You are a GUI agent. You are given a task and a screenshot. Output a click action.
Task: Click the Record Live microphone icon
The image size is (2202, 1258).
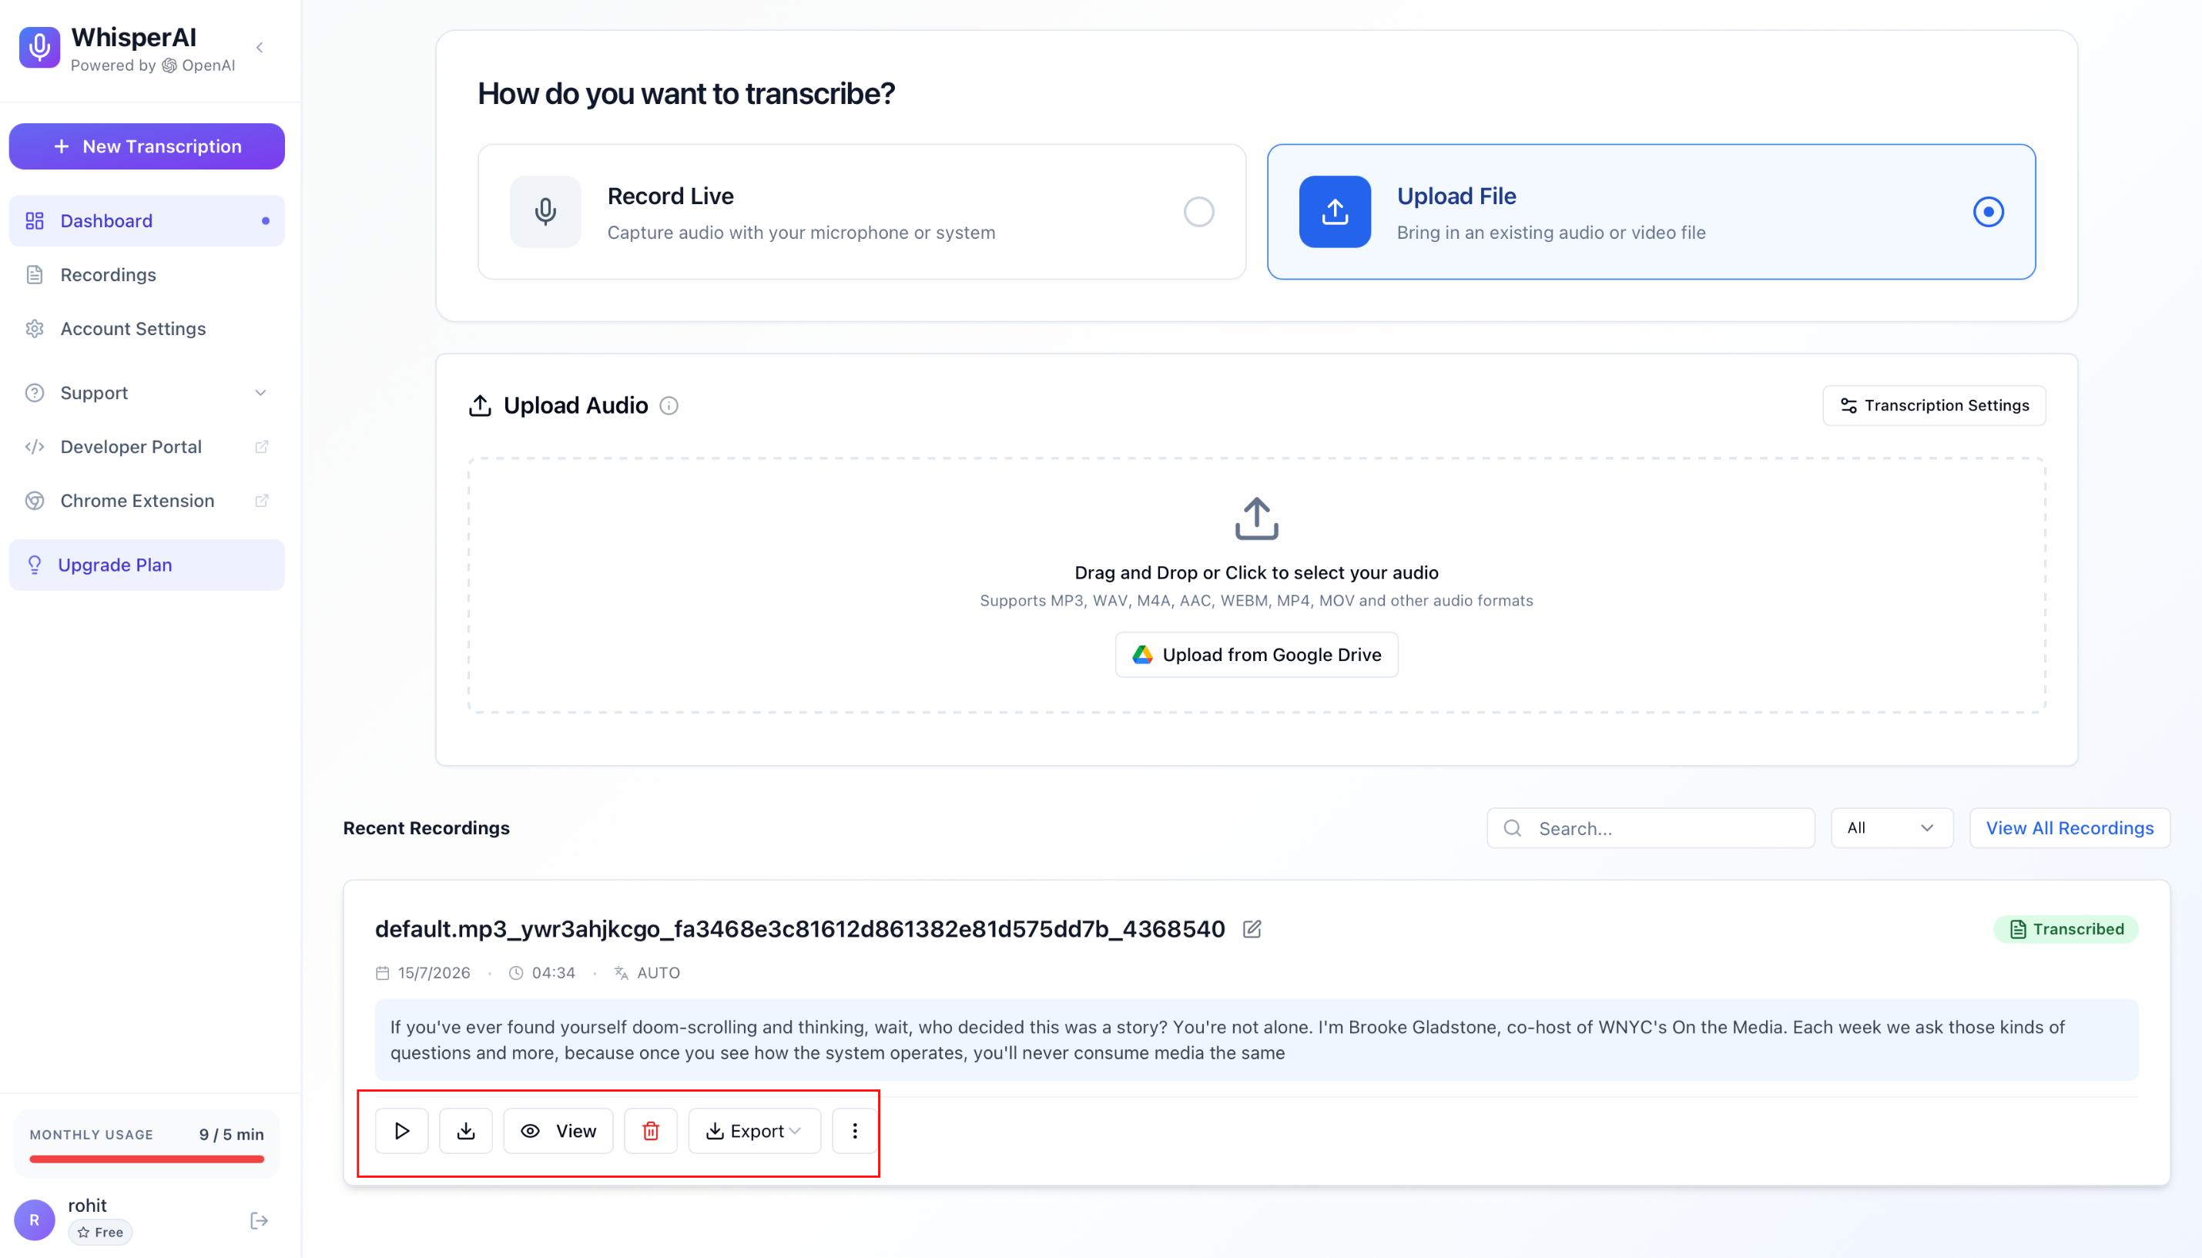[545, 212]
